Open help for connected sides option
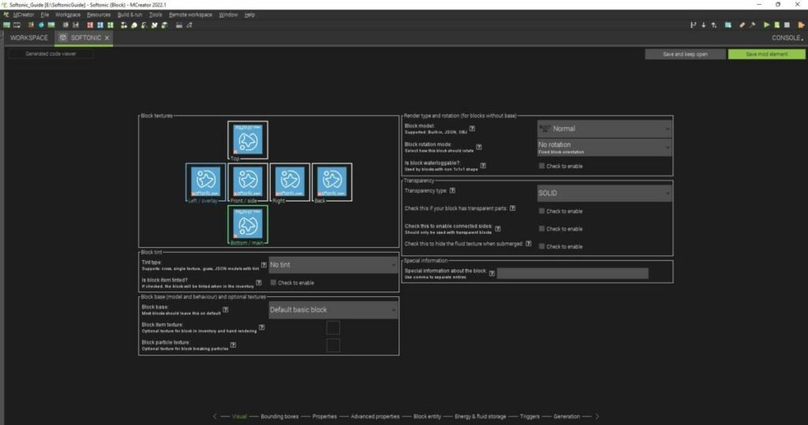This screenshot has width=808, height=425. coord(498,228)
